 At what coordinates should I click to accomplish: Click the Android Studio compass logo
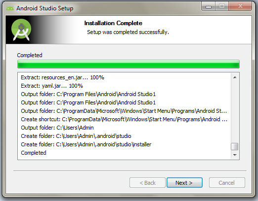pyautogui.click(x=21, y=30)
